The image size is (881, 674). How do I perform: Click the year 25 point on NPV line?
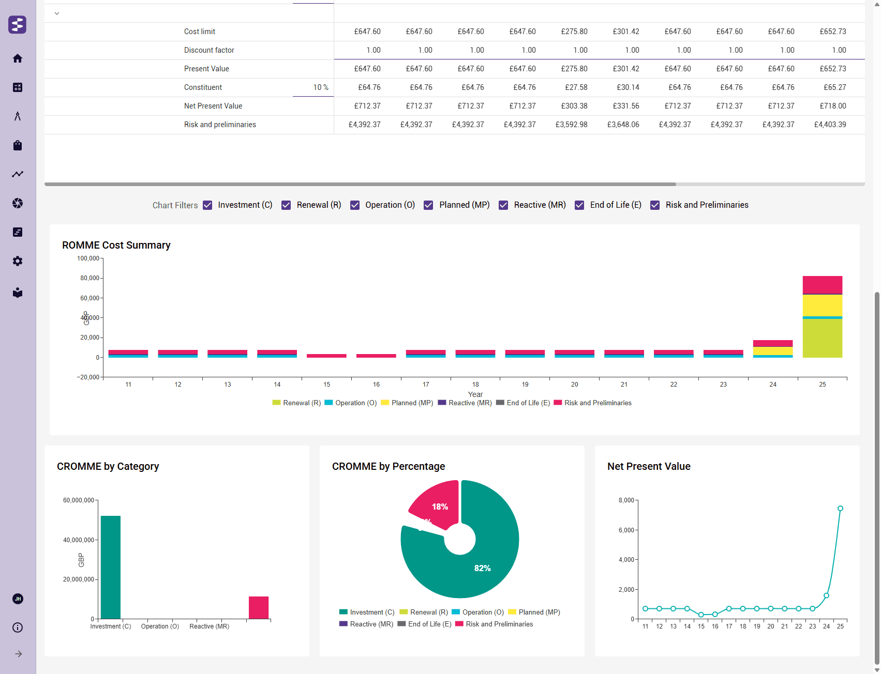840,509
